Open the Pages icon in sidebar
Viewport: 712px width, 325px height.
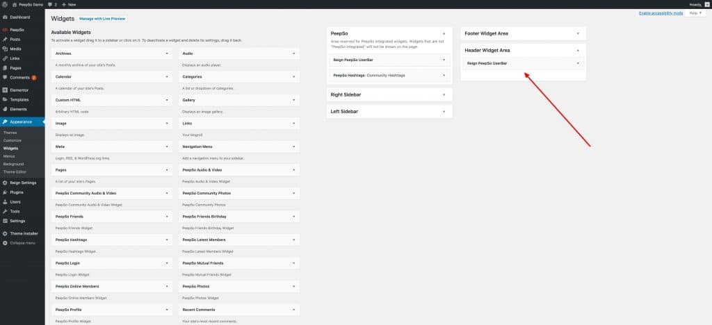5,68
